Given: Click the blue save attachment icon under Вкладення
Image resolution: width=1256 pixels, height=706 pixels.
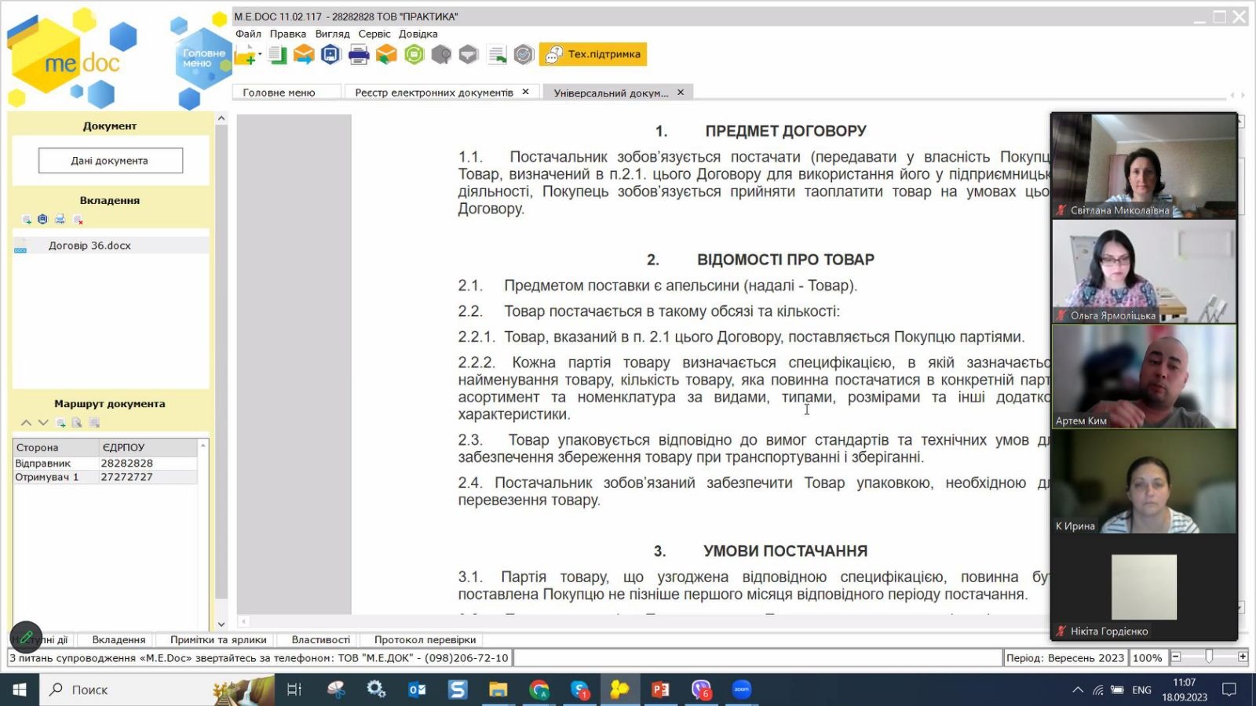Looking at the screenshot, I should coord(43,219).
